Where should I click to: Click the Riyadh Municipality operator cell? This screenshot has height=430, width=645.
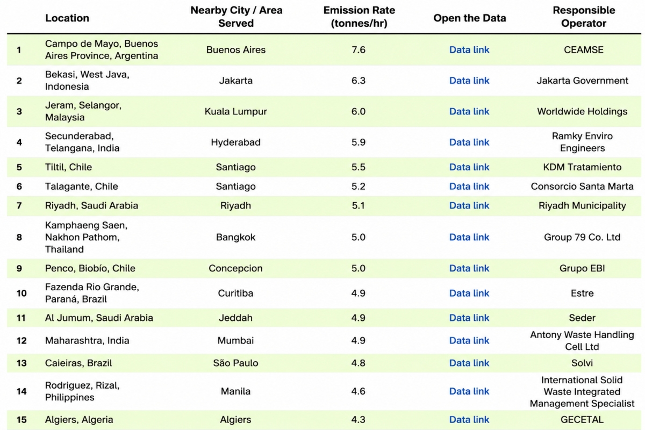[583, 205]
